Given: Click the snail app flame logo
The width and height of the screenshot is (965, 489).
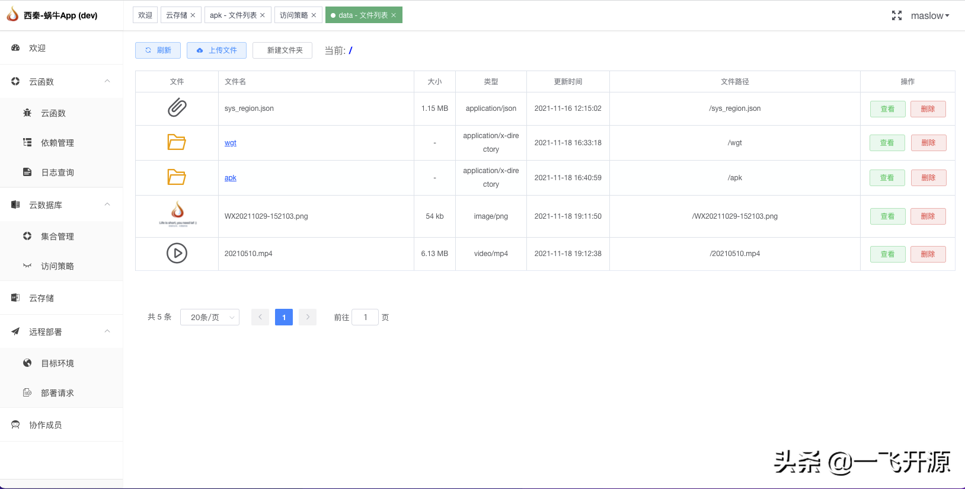Looking at the screenshot, I should click(12, 14).
